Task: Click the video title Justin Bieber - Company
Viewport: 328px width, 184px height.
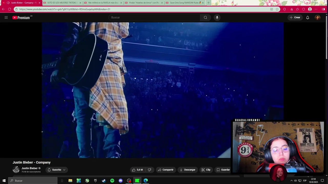Action: click(x=32, y=162)
